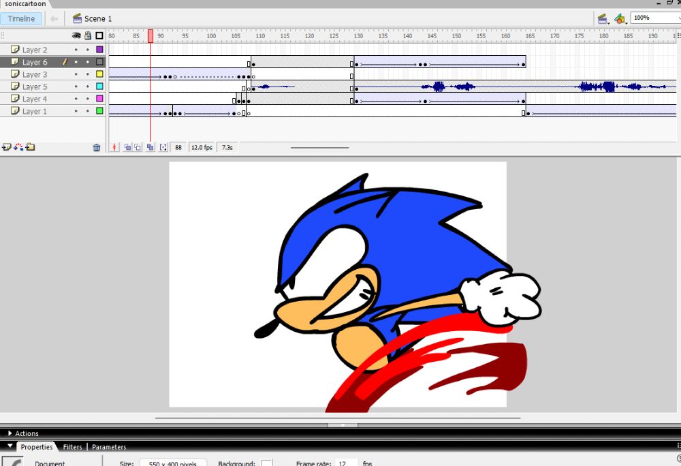Open Modify Onion Markers icon

click(x=163, y=148)
